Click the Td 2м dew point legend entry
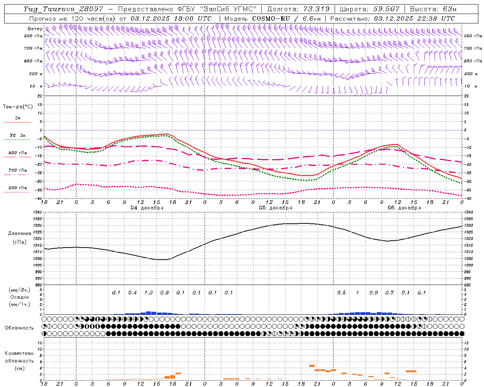 point(17,135)
